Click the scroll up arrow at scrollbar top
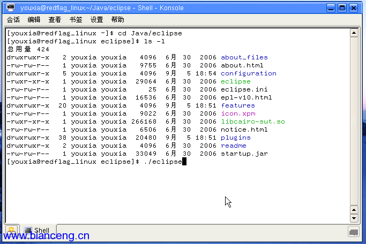The image size is (366, 244). 354,33
